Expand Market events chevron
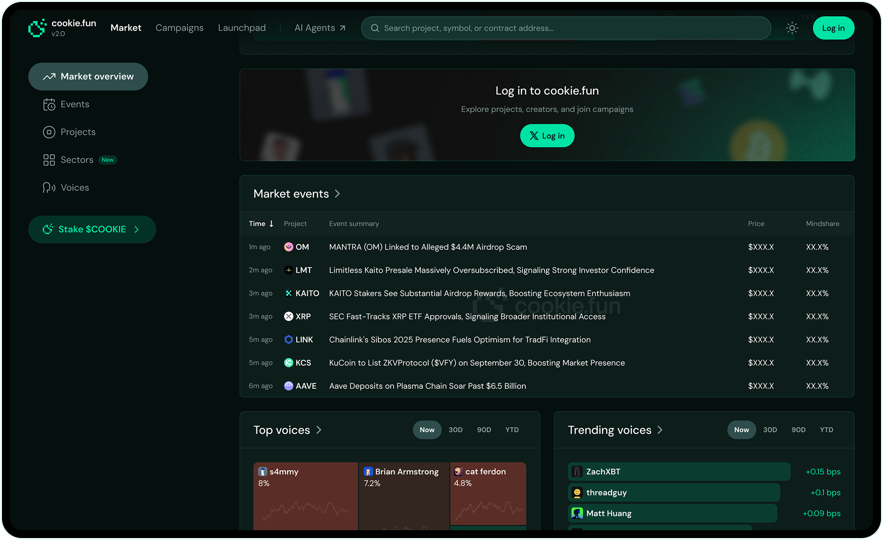 coord(337,194)
